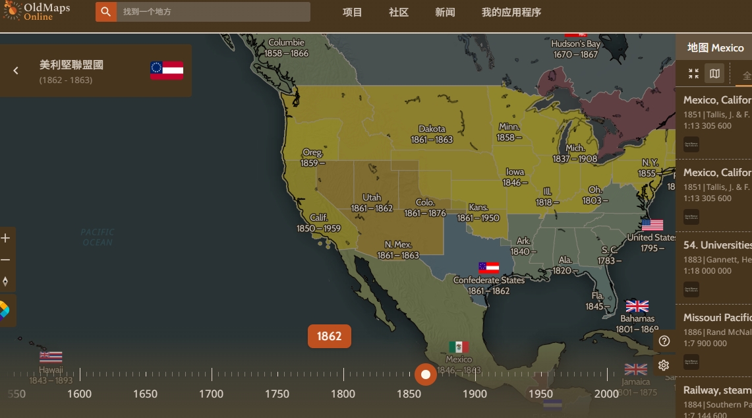Click the United States flag on map
Screen dimensions: 752x418
[652, 225]
